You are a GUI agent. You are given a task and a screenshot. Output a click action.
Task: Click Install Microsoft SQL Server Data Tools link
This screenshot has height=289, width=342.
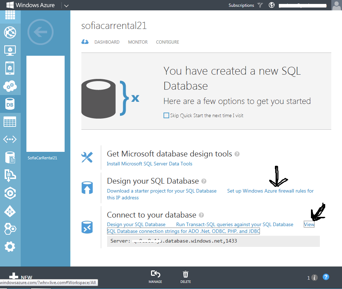click(x=150, y=164)
